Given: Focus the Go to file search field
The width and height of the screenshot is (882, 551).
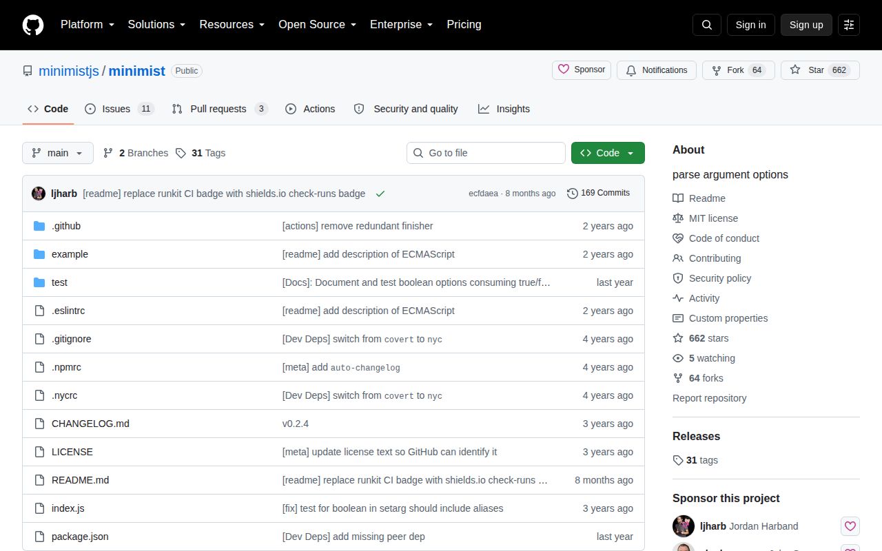Looking at the screenshot, I should click(486, 153).
